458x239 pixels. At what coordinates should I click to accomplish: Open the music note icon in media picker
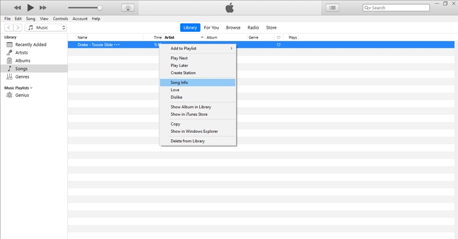(x=31, y=28)
